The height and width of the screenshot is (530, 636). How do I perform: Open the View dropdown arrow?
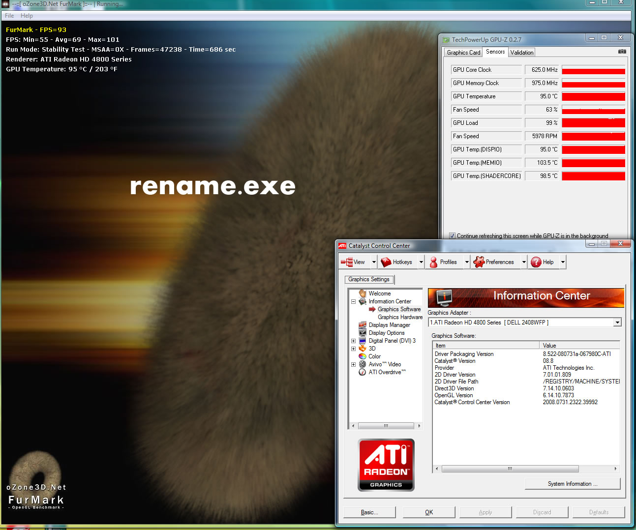click(374, 262)
